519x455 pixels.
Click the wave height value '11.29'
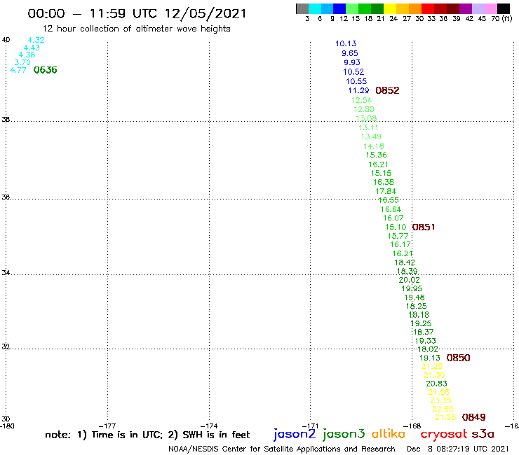tap(358, 90)
